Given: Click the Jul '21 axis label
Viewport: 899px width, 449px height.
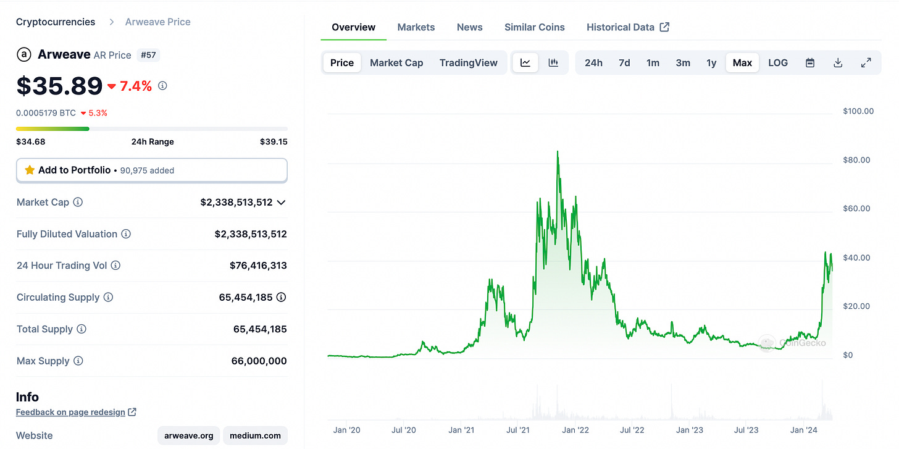Looking at the screenshot, I should tap(517, 430).
